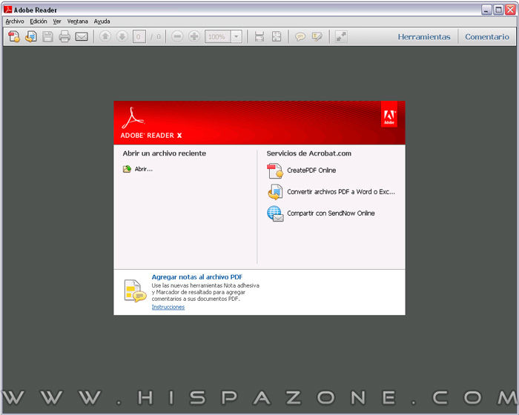This screenshot has height=415, width=519.
Task: Toggle the read mode icon in toolbar
Action: point(341,36)
